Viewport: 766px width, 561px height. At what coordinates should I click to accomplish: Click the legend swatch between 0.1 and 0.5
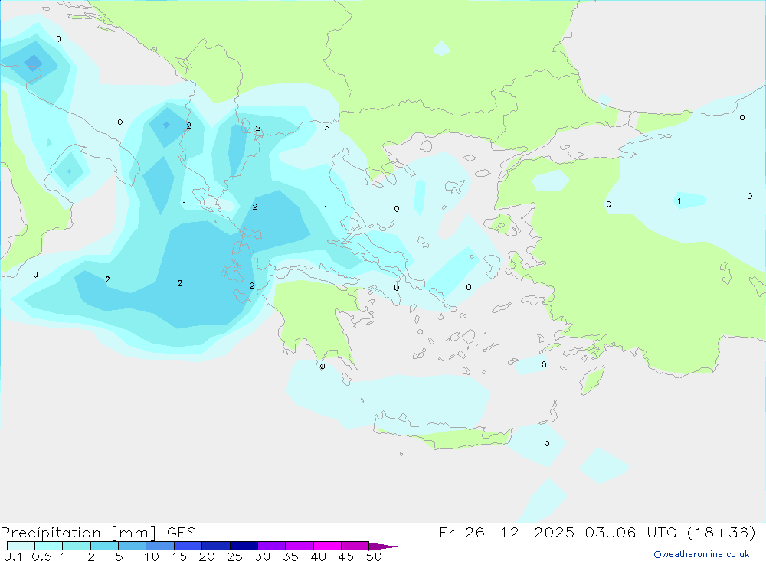point(21,546)
